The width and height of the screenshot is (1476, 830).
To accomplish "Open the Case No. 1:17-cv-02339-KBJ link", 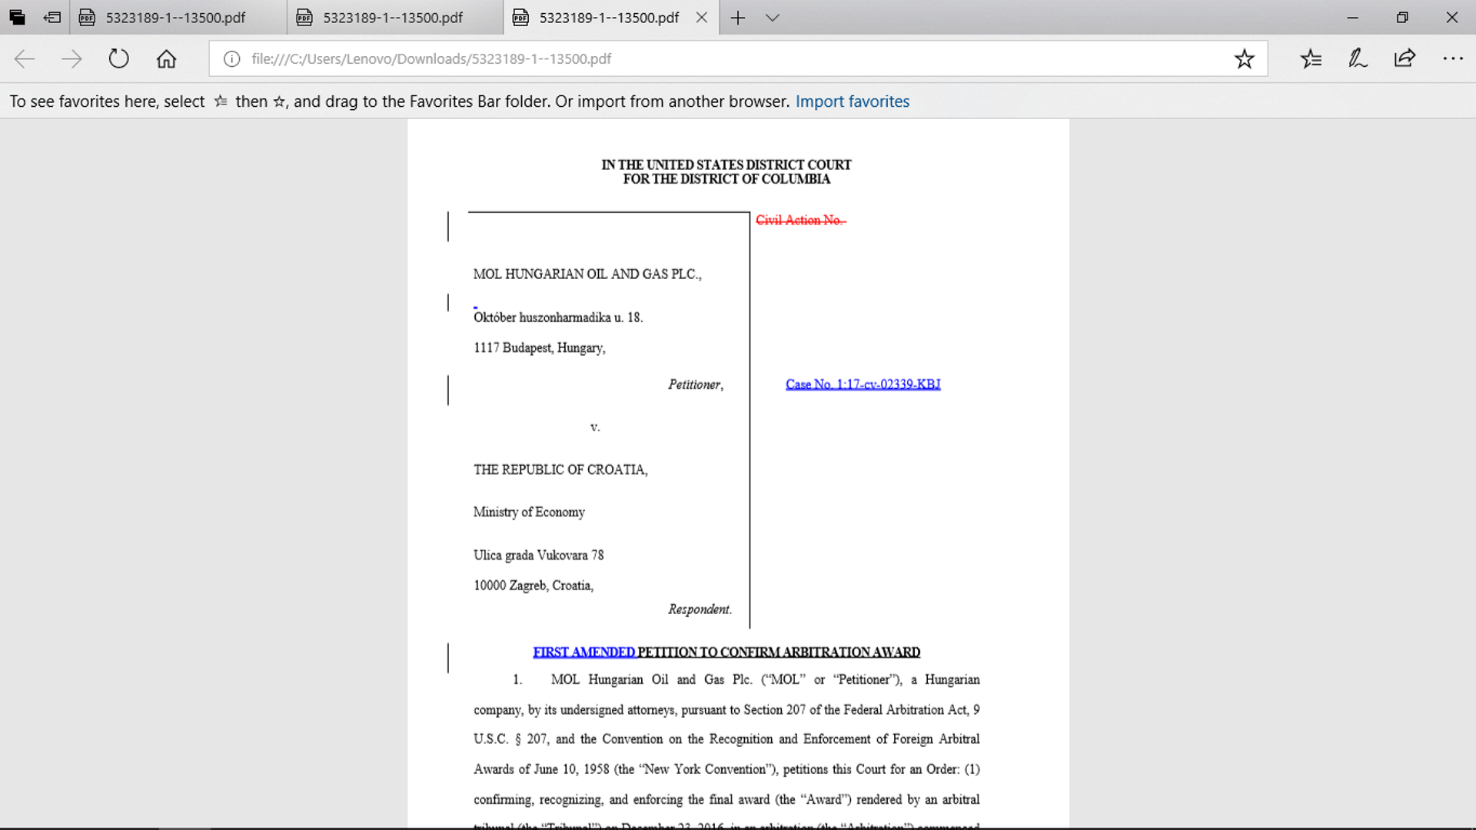I will (x=863, y=384).
